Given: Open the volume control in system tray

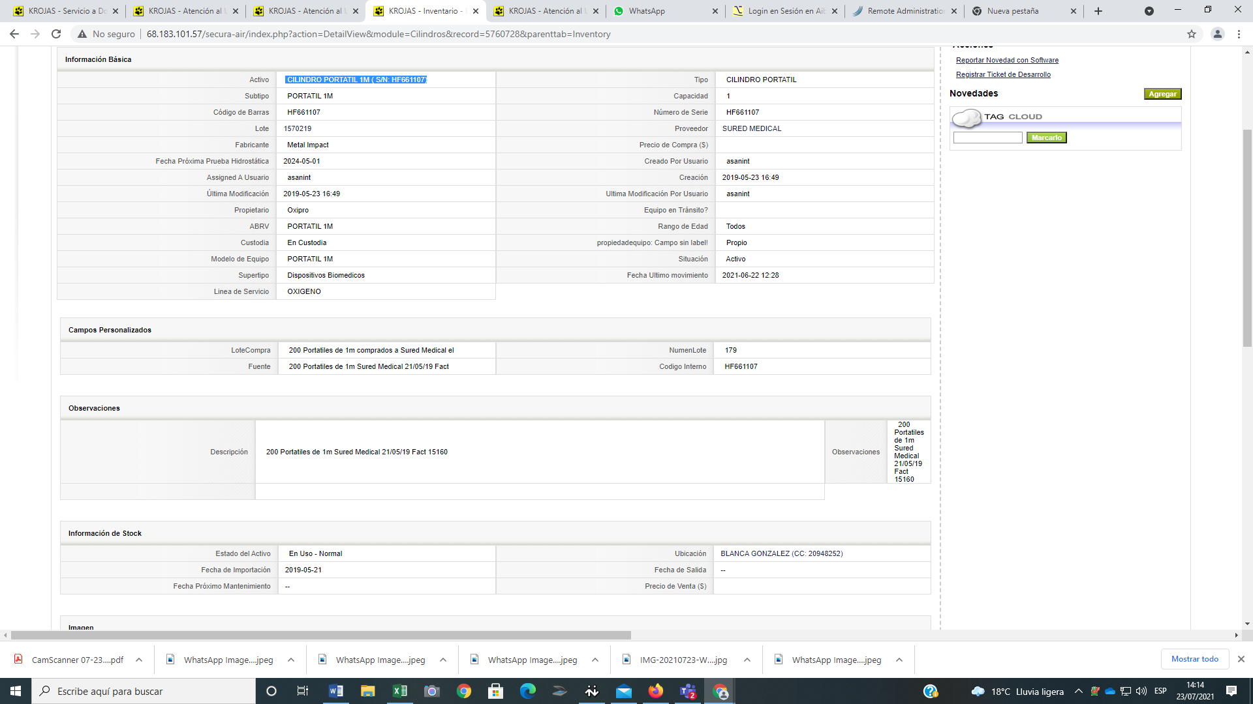Looking at the screenshot, I should 1141,691.
